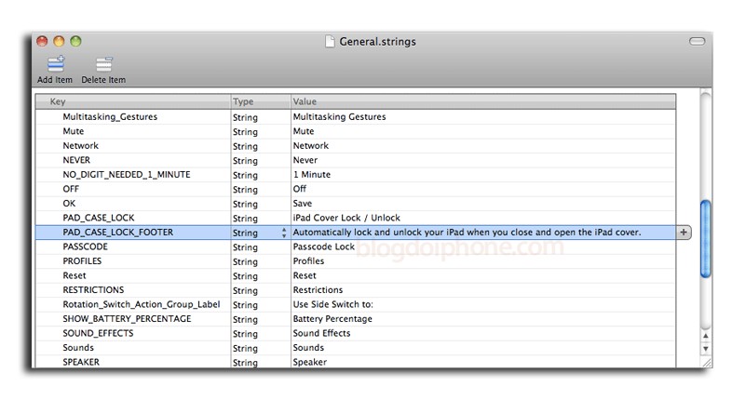The image size is (745, 400).
Task: Click the Type cell of the Mute row
Action: click(245, 132)
